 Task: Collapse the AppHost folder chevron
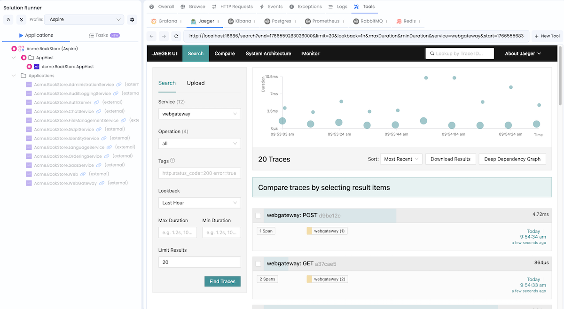pos(14,58)
